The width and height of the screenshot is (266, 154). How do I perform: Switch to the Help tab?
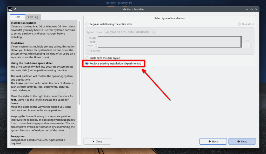click(17, 17)
